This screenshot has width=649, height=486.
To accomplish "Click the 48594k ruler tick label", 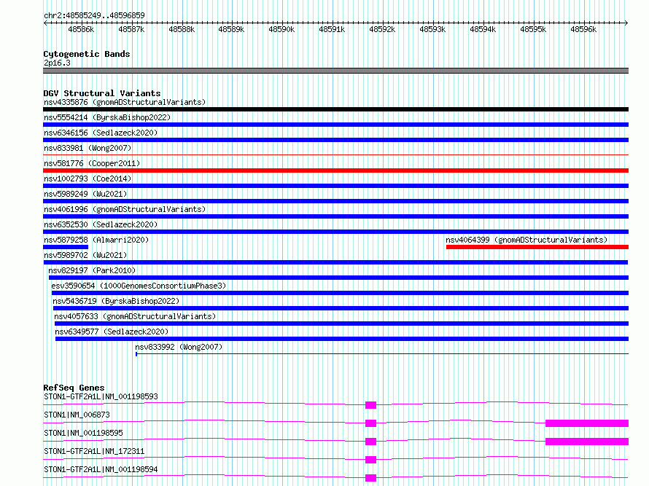I will [x=483, y=29].
